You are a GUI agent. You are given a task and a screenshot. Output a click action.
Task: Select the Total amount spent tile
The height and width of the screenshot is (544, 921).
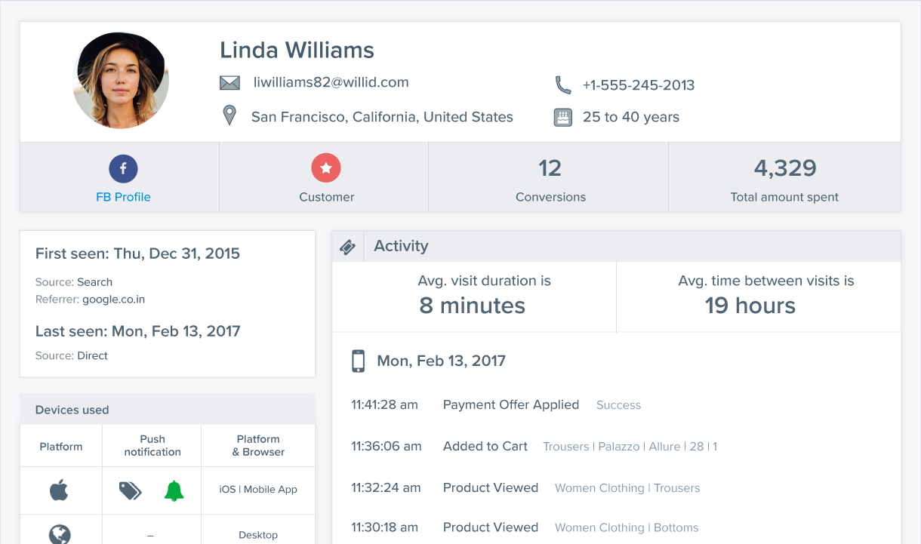click(784, 177)
